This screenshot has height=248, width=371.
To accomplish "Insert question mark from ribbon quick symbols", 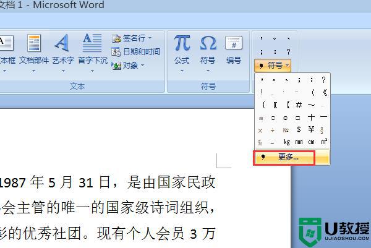I will pos(288,52).
